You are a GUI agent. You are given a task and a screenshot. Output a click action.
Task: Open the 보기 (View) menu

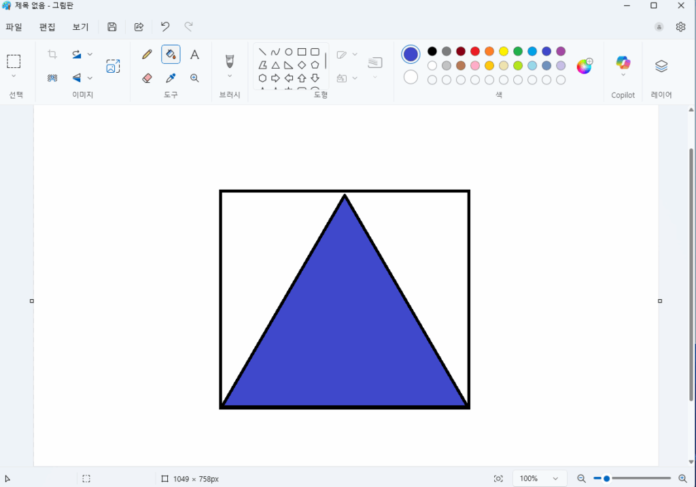click(80, 27)
